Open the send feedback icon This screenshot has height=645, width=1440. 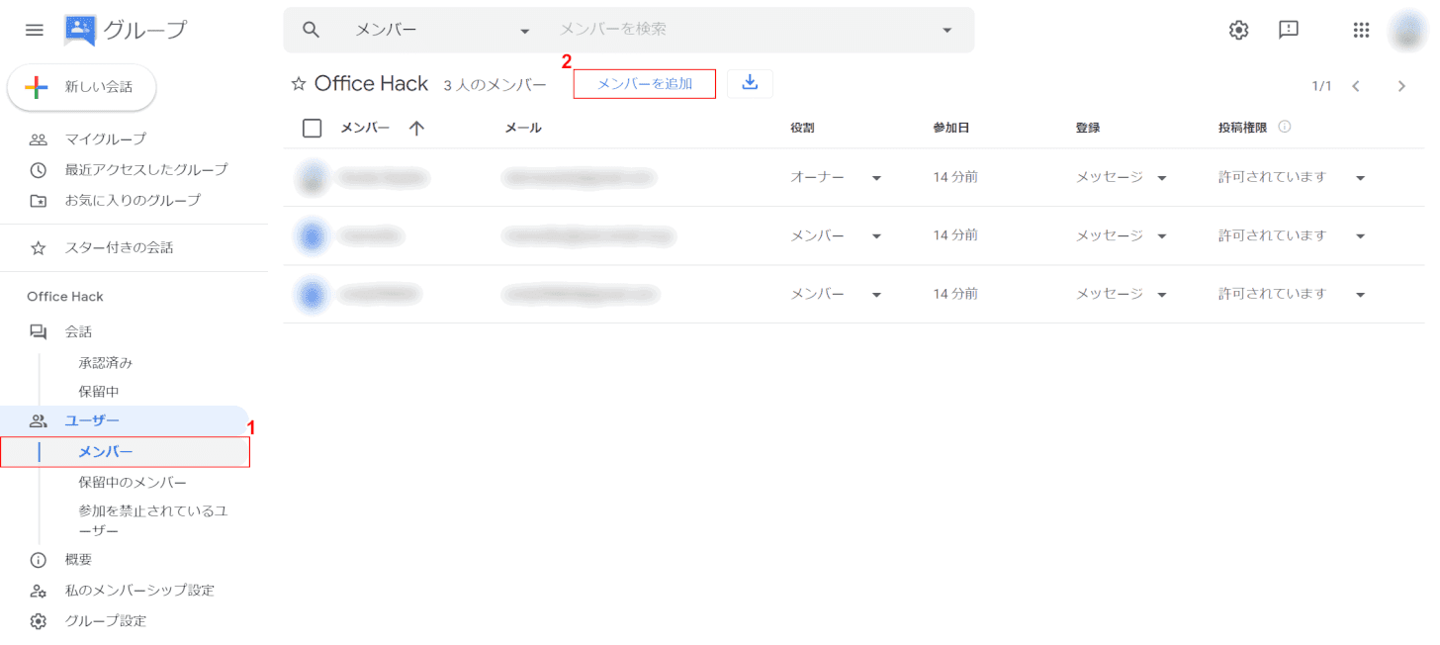(1289, 30)
